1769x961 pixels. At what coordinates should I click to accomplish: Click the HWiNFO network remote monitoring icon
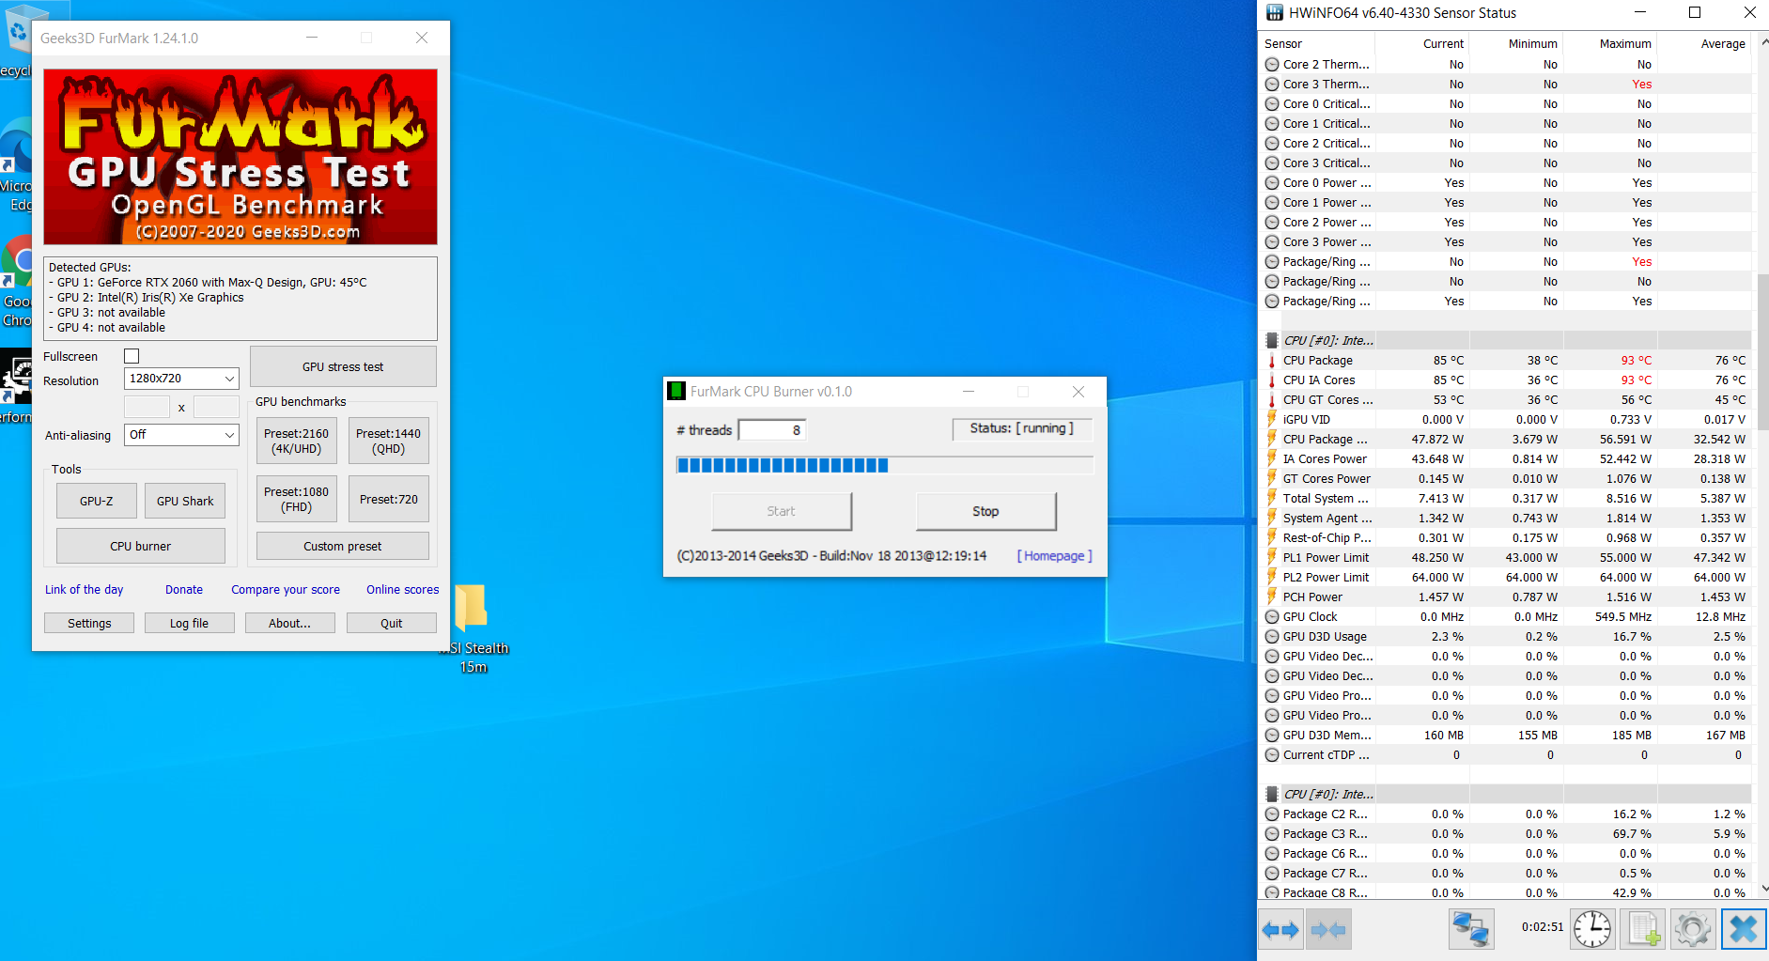coord(1470,930)
